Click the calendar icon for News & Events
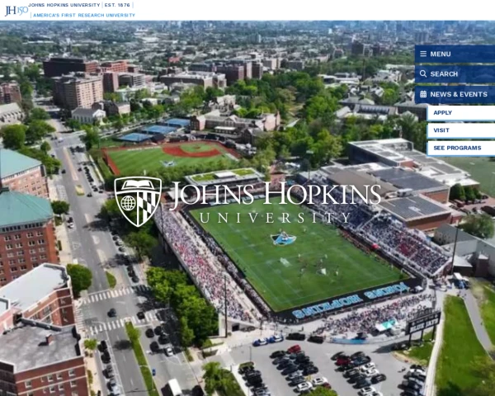495x396 pixels. coord(423,94)
